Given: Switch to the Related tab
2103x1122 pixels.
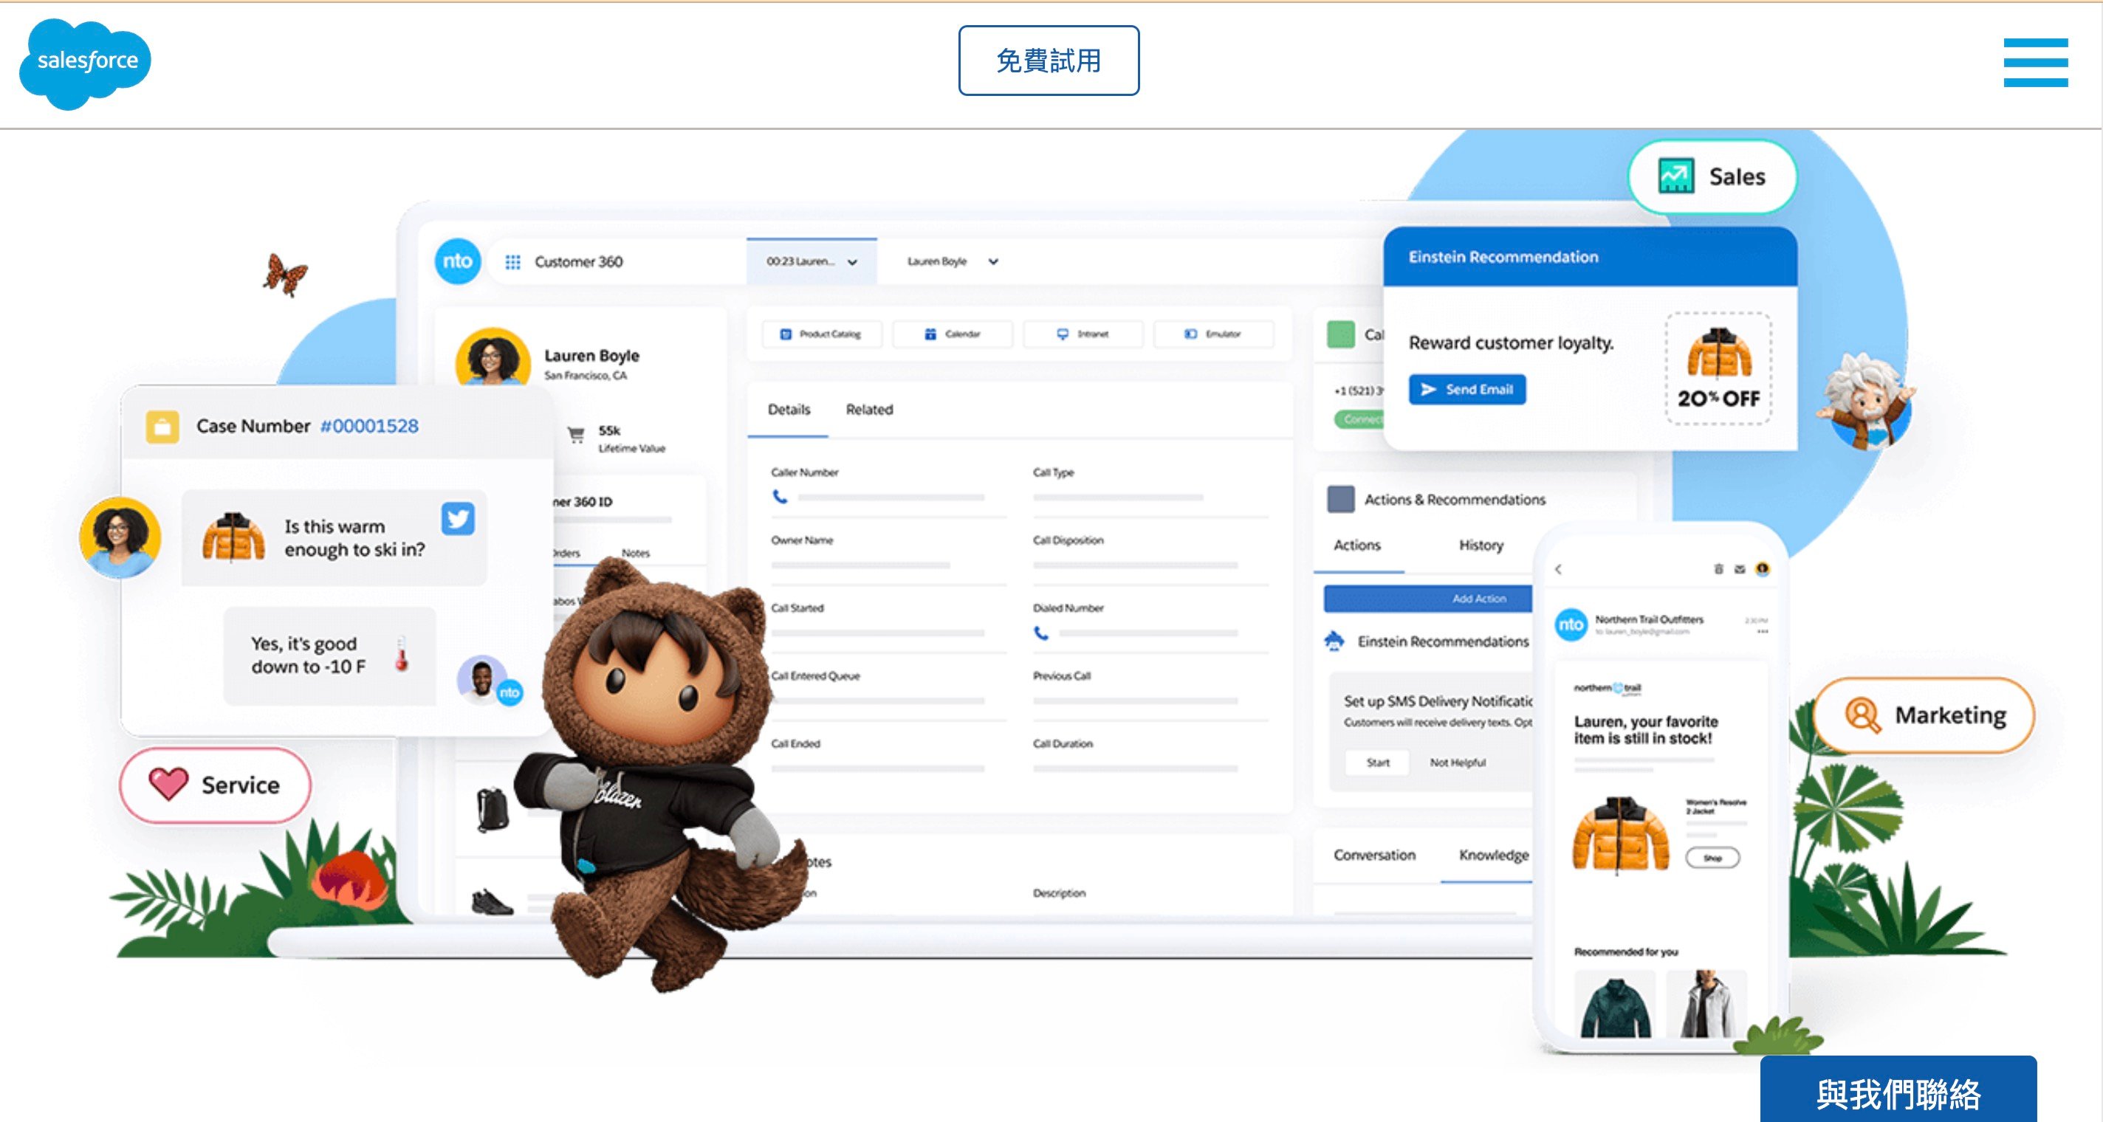Looking at the screenshot, I should point(866,409).
